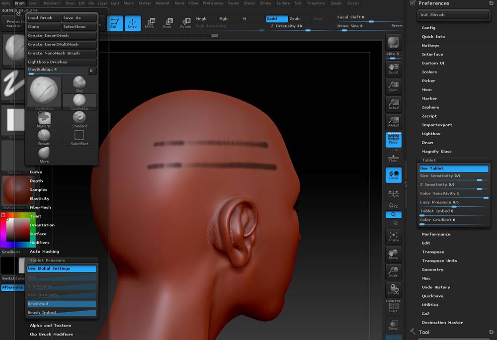Expand Auto Masking brush section
Image resolution: width=497 pixels, height=340 pixels.
(44, 252)
